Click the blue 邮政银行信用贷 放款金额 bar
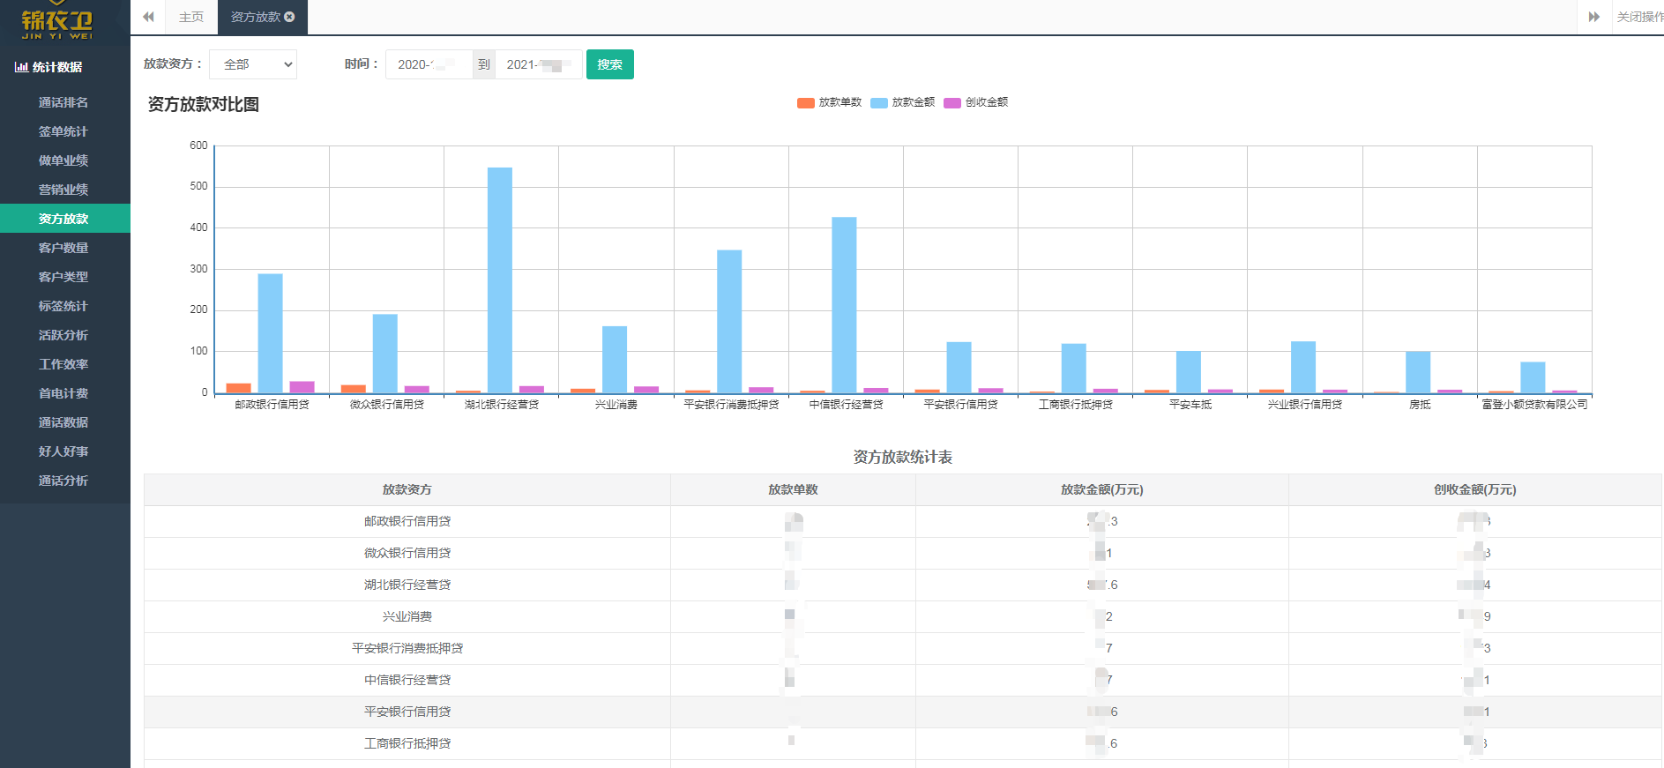Image resolution: width=1664 pixels, height=768 pixels. [271, 333]
